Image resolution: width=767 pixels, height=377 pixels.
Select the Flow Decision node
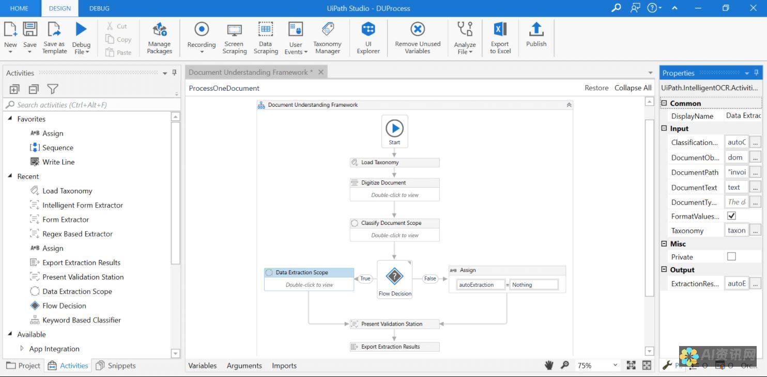point(394,279)
